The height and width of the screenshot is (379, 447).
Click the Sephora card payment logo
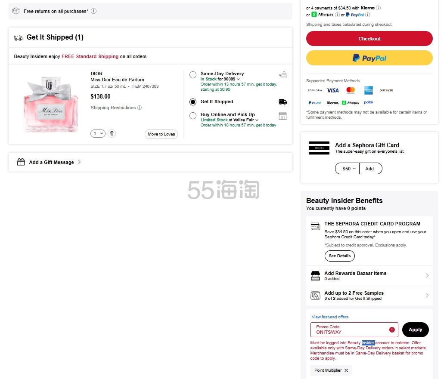(315, 90)
